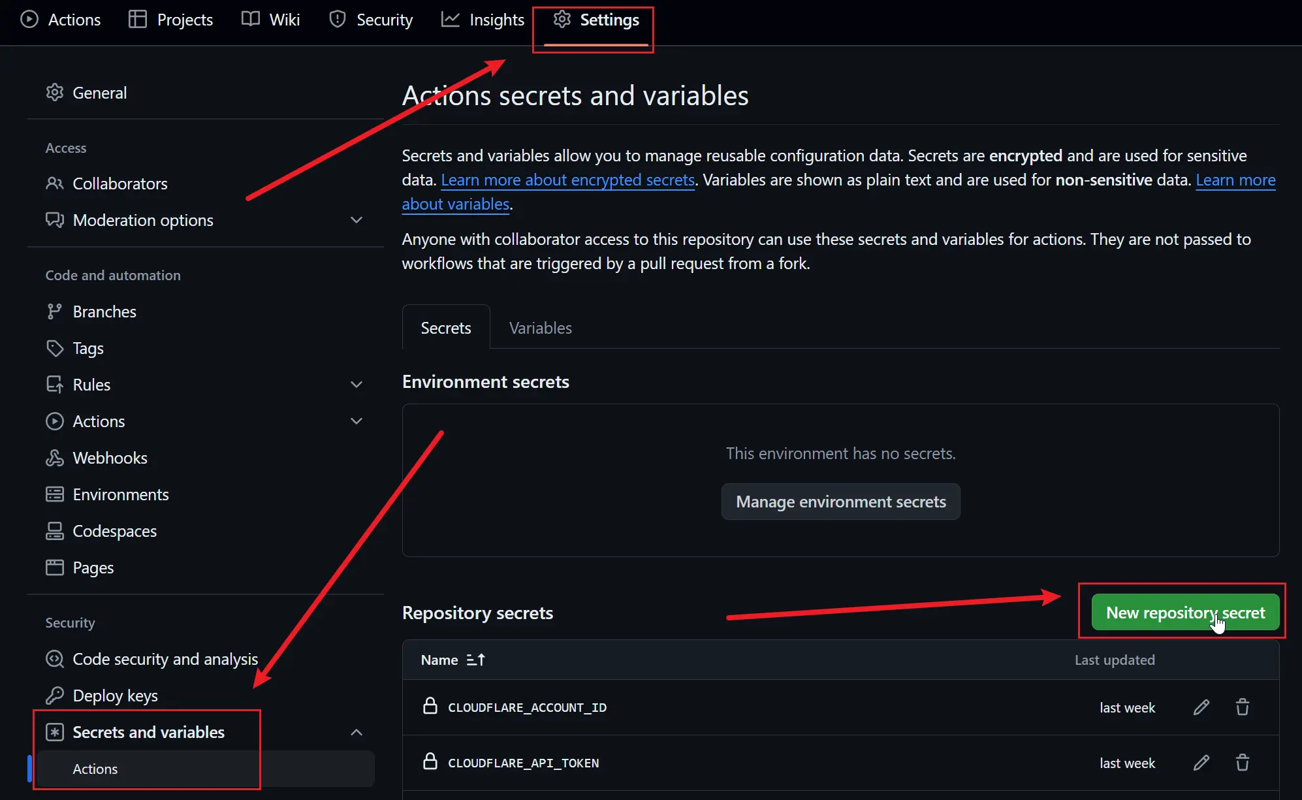The height and width of the screenshot is (800, 1302).
Task: Click trash delete icon for CLOUDFLARE_ACCOUNT_ID
Action: [x=1242, y=707]
